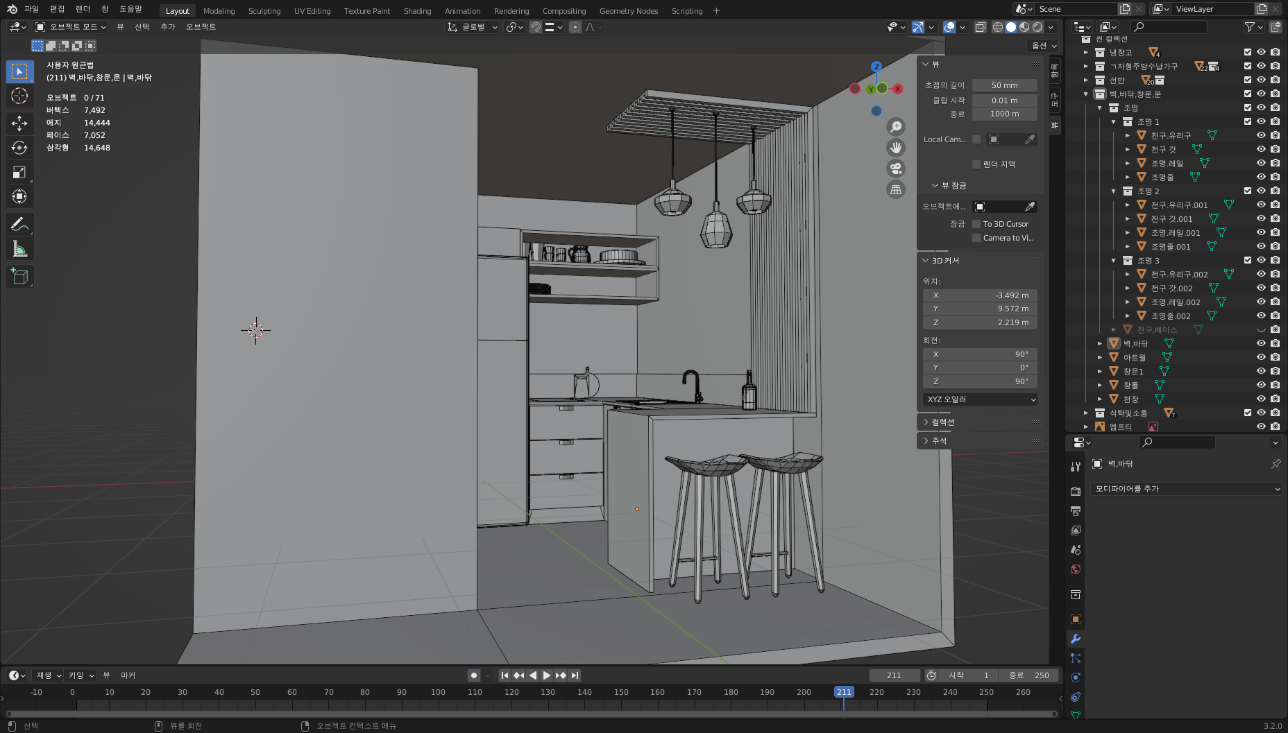1288x733 pixels.
Task: Activate the Annotate tool
Action: click(x=19, y=223)
